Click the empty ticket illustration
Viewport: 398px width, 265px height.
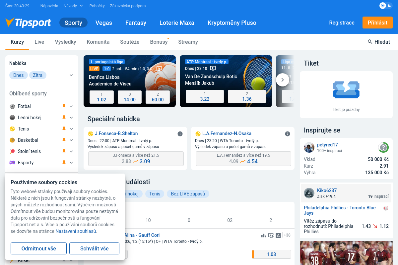[346, 90]
